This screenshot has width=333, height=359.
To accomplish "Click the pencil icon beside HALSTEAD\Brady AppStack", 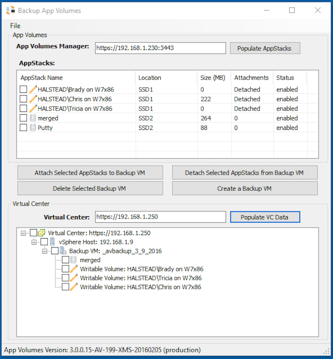I will pyautogui.click(x=33, y=90).
